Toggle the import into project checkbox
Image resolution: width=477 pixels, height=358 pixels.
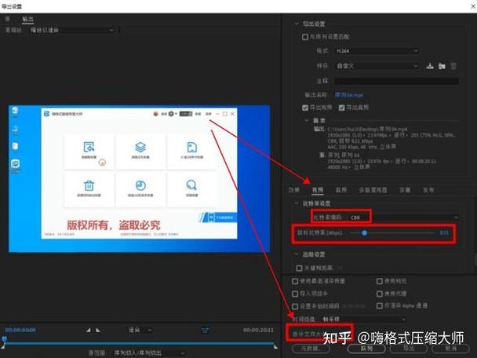coord(295,294)
